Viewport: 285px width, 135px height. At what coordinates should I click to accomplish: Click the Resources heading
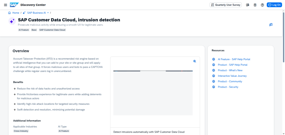point(218,50)
